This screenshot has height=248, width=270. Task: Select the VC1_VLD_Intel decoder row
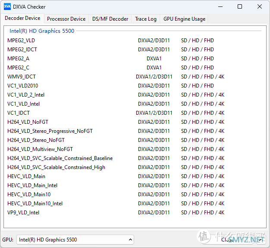tap(135, 104)
